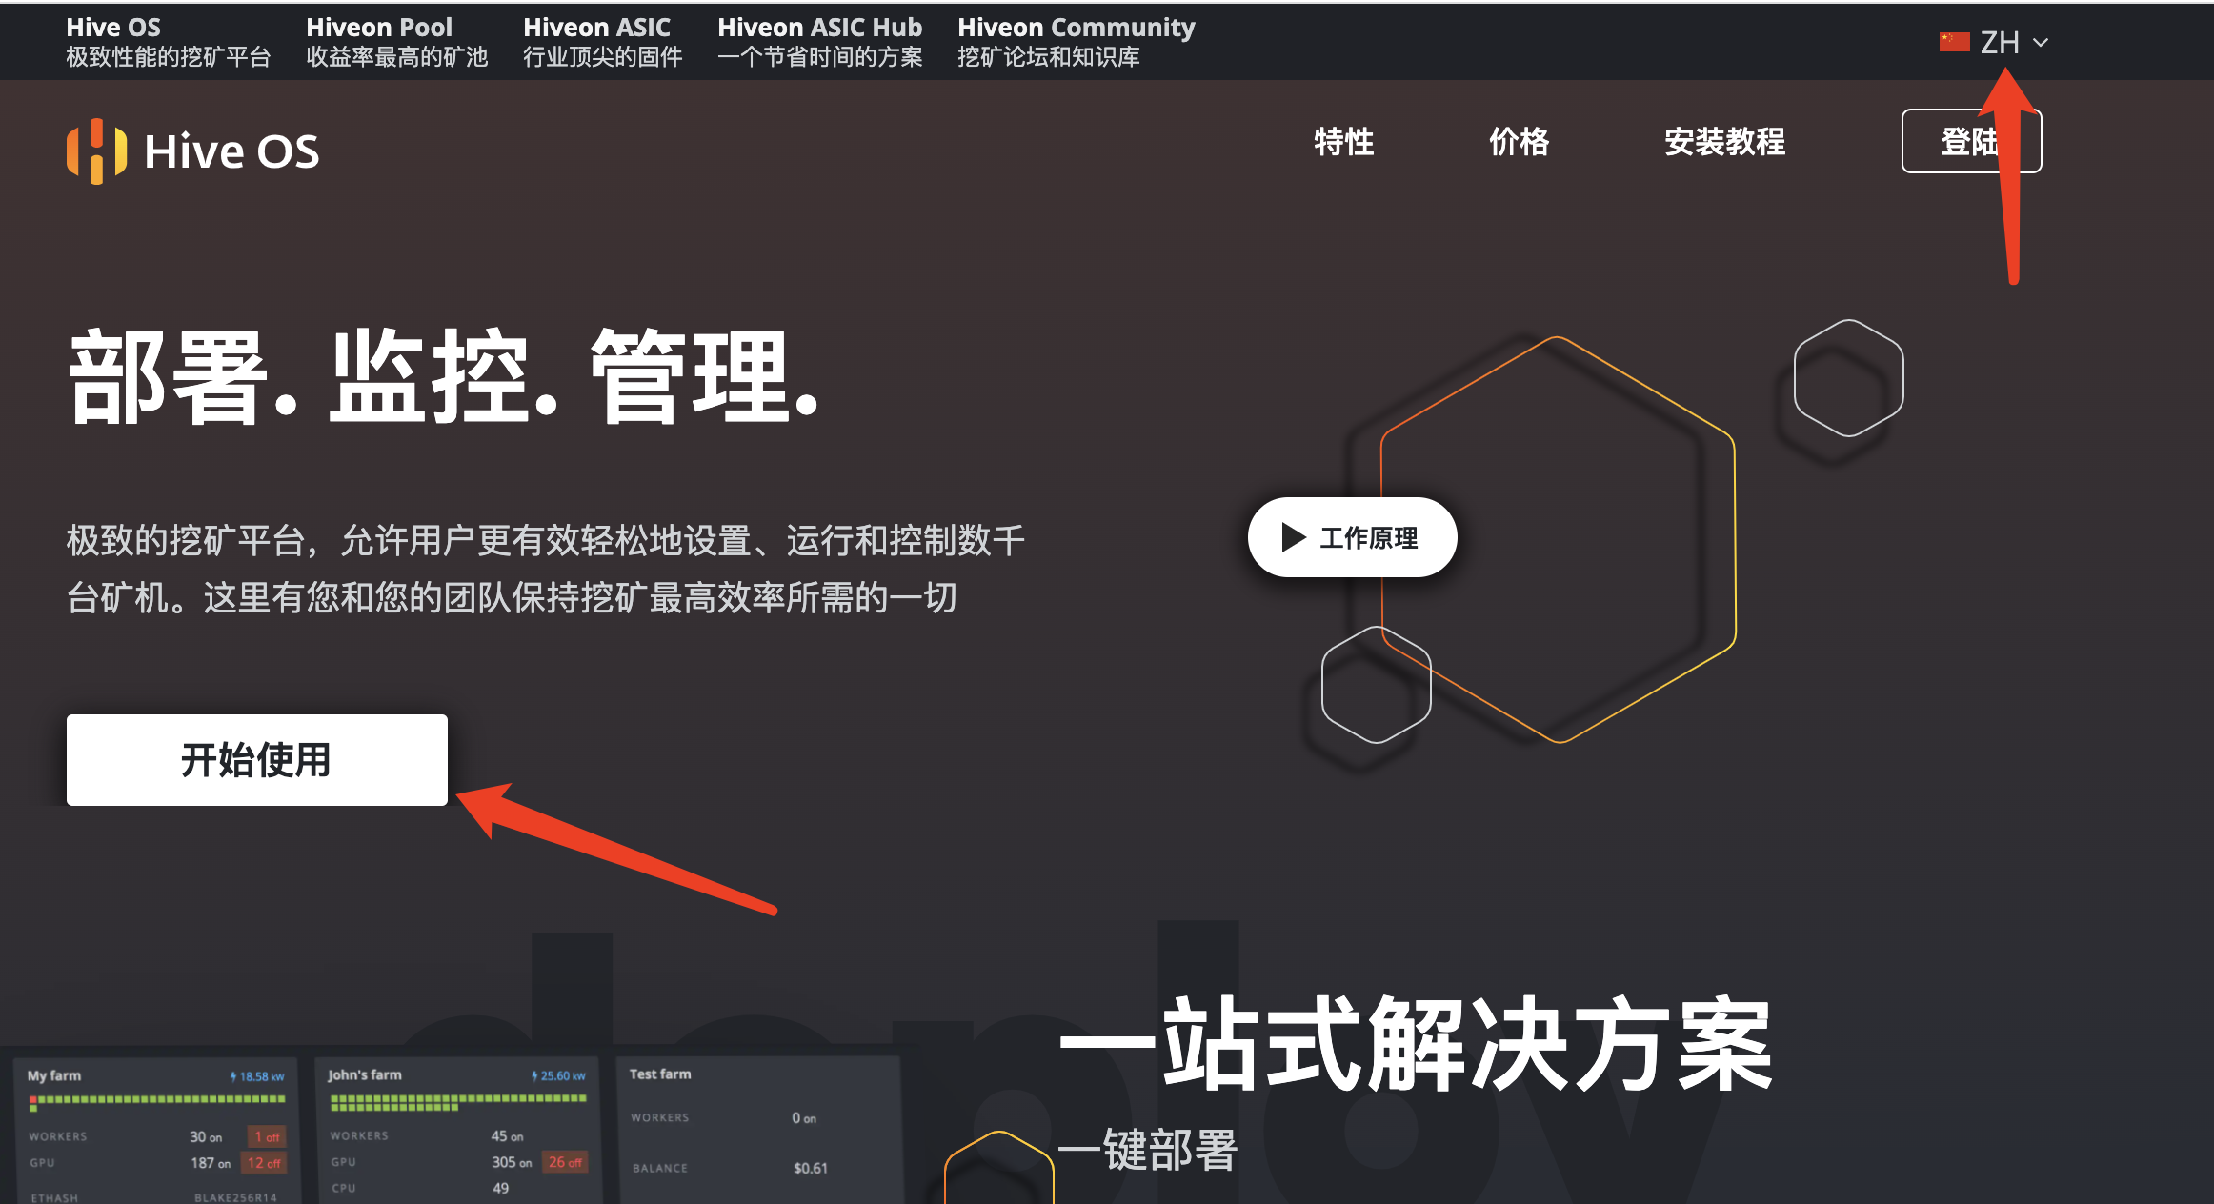Select the Test farm card

pos(759,1129)
